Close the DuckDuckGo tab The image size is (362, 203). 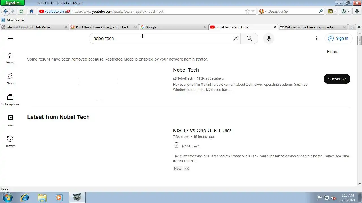pyautogui.click(x=135, y=27)
